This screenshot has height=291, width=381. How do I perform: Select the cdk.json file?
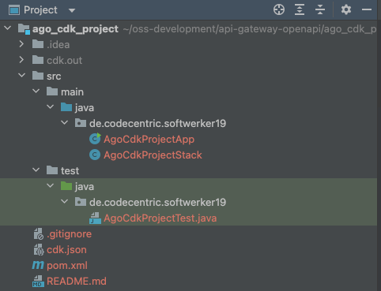(x=66, y=249)
